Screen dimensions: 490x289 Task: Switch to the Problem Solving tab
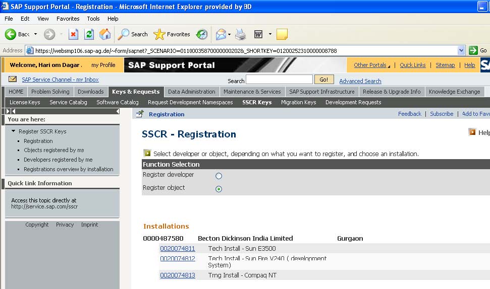coord(50,92)
